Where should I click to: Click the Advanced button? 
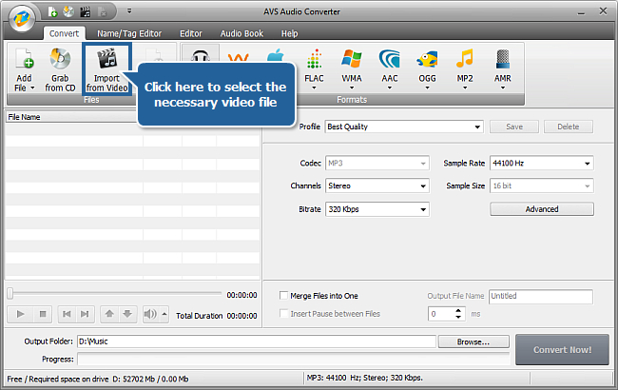[x=542, y=209]
